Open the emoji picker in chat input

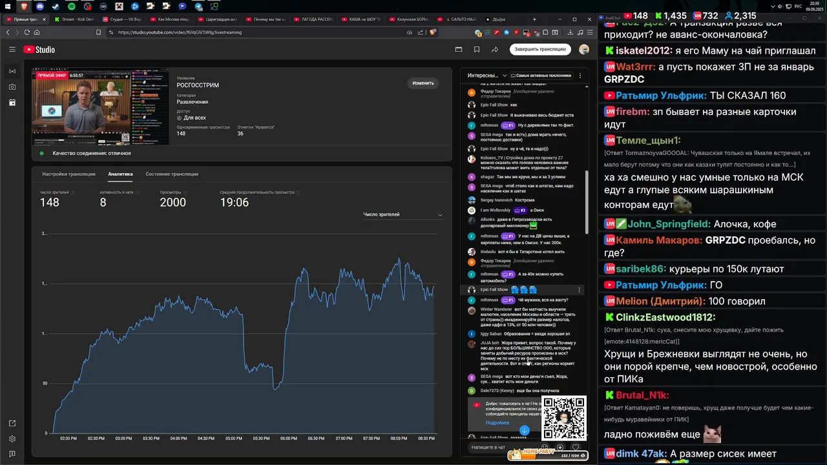pos(545,447)
